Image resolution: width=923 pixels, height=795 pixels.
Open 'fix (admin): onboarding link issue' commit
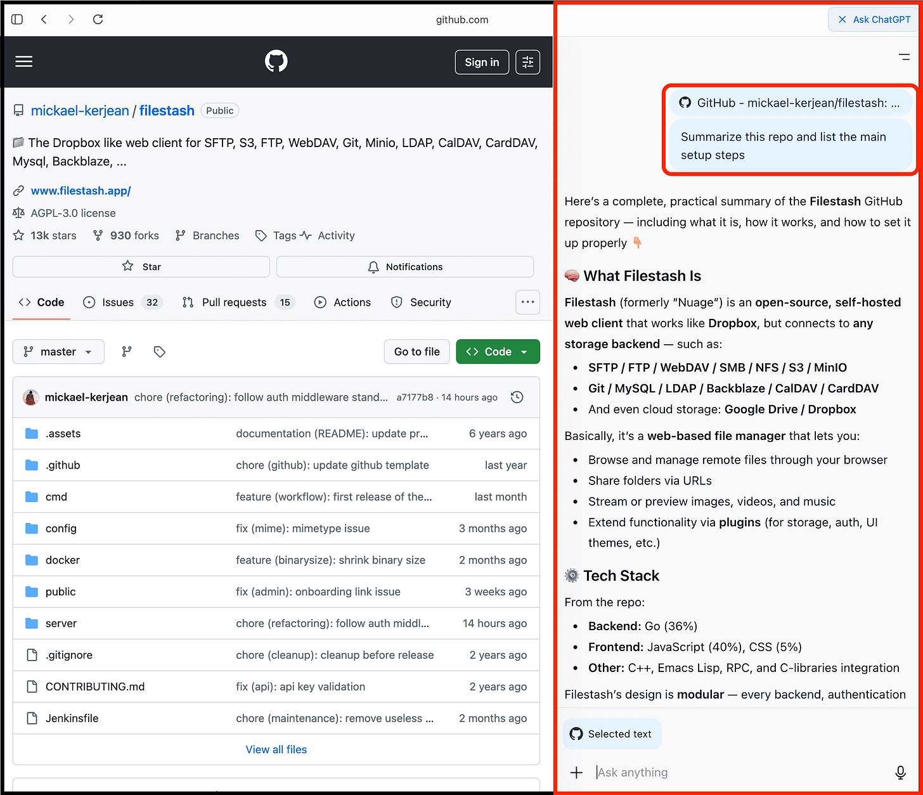[x=318, y=592]
